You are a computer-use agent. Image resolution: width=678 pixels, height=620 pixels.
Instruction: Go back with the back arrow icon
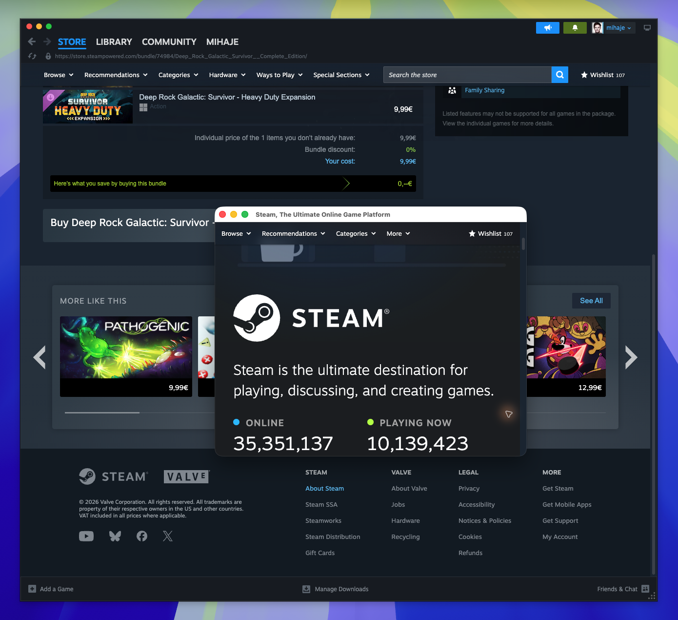pos(32,42)
